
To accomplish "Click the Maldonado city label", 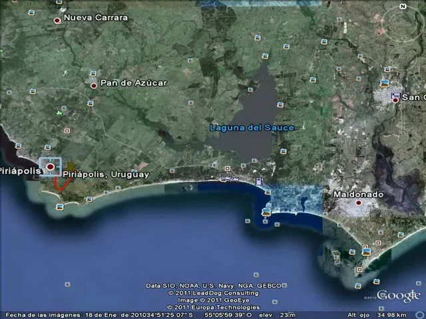I will (358, 194).
